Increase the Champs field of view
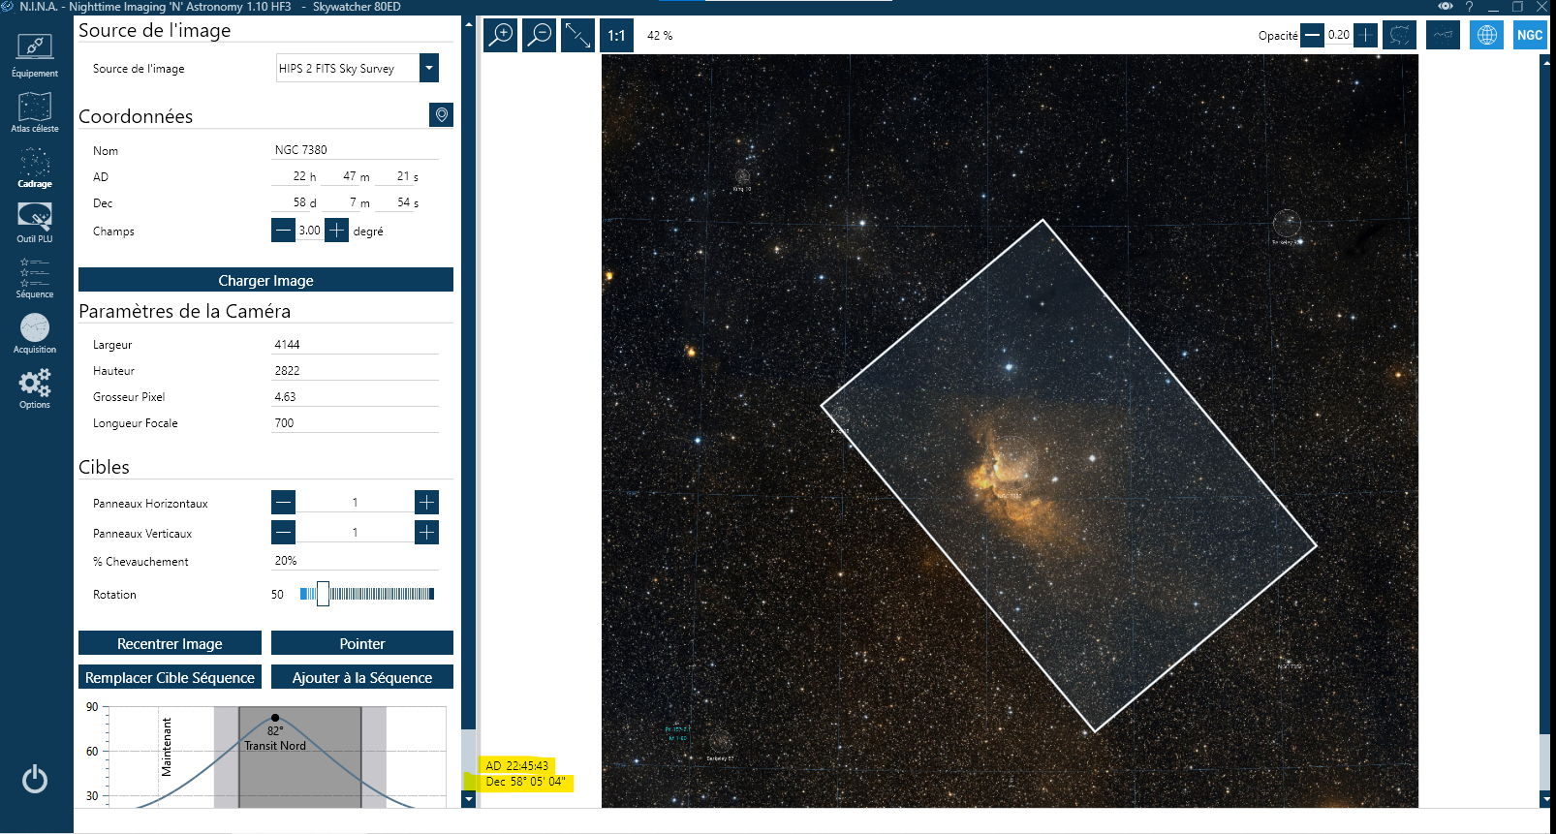The image size is (1556, 834). (x=336, y=231)
